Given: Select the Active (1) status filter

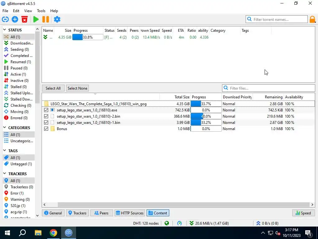Looking at the screenshot, I should (19, 74).
